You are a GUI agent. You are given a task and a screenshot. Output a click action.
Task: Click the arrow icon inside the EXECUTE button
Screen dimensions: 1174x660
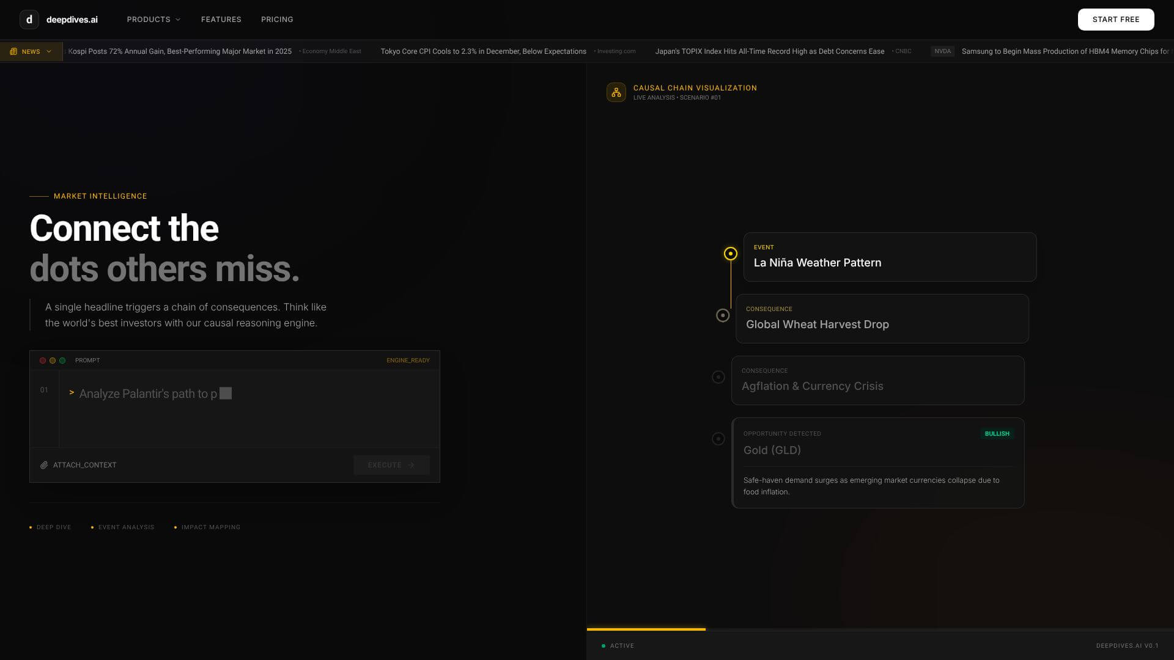(410, 465)
